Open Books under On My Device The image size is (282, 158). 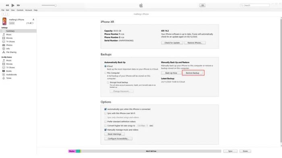(9, 71)
